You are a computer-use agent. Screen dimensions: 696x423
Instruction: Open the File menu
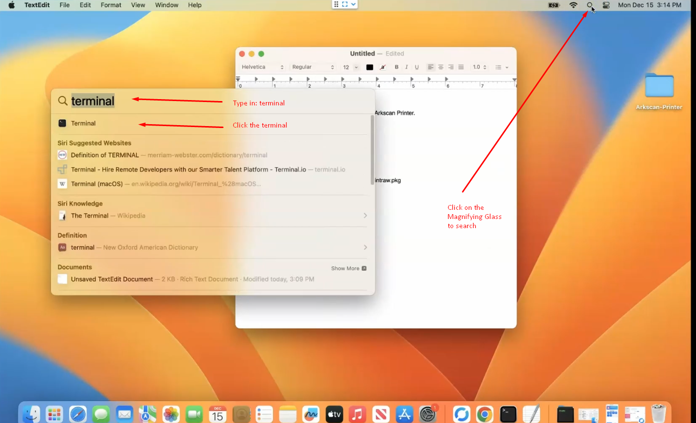point(64,5)
